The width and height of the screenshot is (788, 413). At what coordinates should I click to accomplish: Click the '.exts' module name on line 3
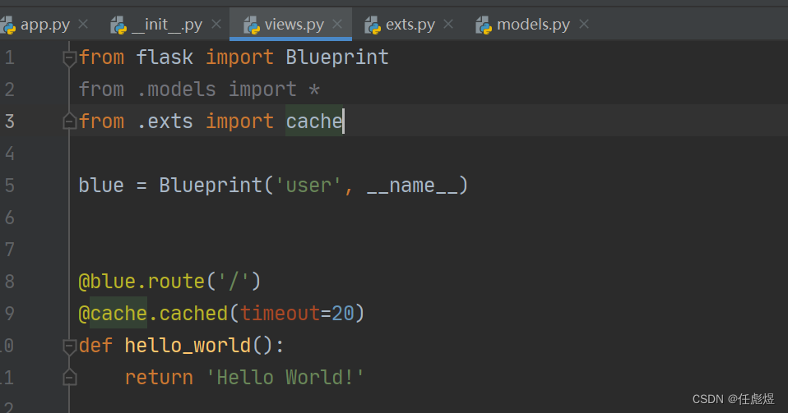point(165,122)
